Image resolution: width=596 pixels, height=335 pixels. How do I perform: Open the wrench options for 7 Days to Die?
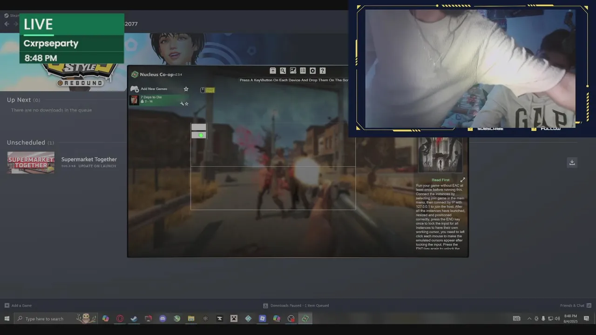[182, 104]
